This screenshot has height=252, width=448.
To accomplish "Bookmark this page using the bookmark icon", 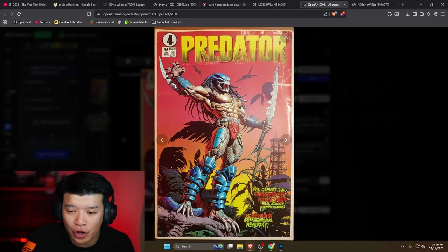I will click(89, 14).
